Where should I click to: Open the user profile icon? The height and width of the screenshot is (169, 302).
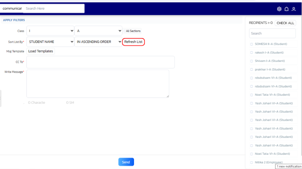[294, 9]
